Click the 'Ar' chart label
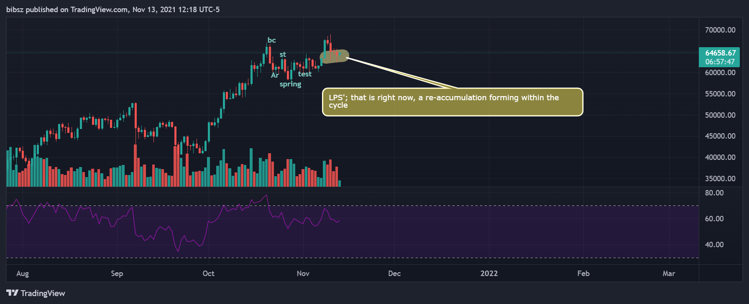This screenshot has width=749, height=304. [x=275, y=75]
